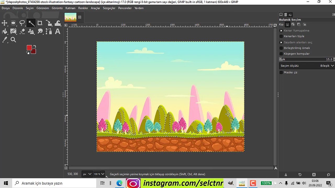Select the Ellipse Select tool

[13, 23]
